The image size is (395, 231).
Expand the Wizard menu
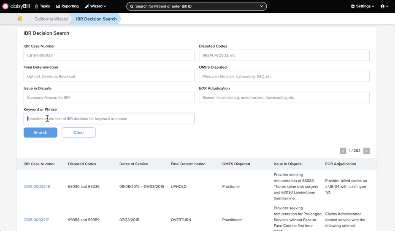coord(95,6)
